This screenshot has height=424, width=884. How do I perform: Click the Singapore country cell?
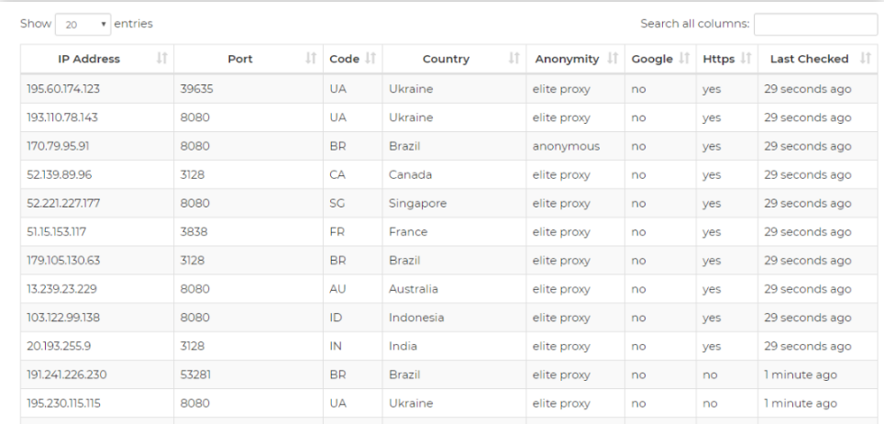(x=454, y=203)
